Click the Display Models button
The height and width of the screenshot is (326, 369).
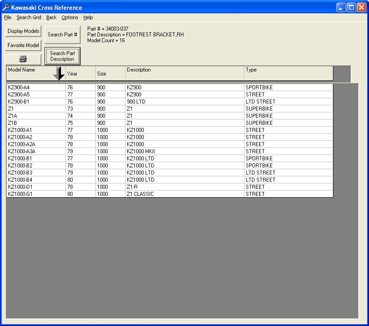coord(23,31)
